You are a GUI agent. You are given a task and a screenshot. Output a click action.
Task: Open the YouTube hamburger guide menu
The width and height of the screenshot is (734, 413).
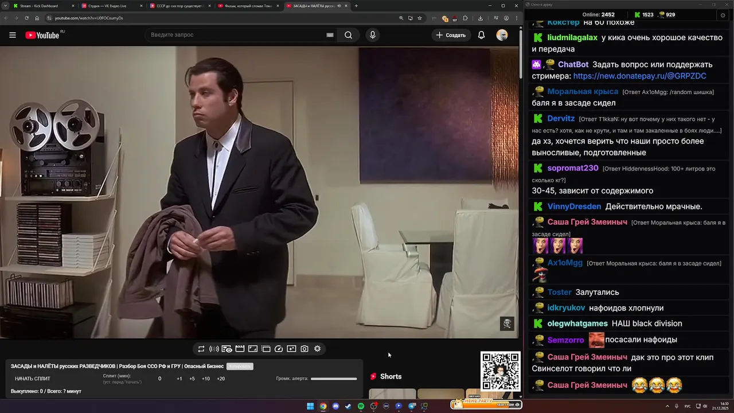(x=13, y=35)
